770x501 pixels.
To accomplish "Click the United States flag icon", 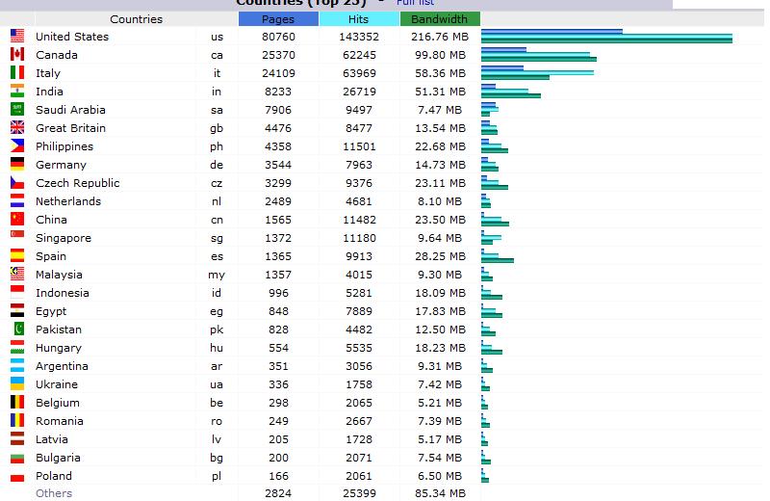I will pyautogui.click(x=17, y=37).
